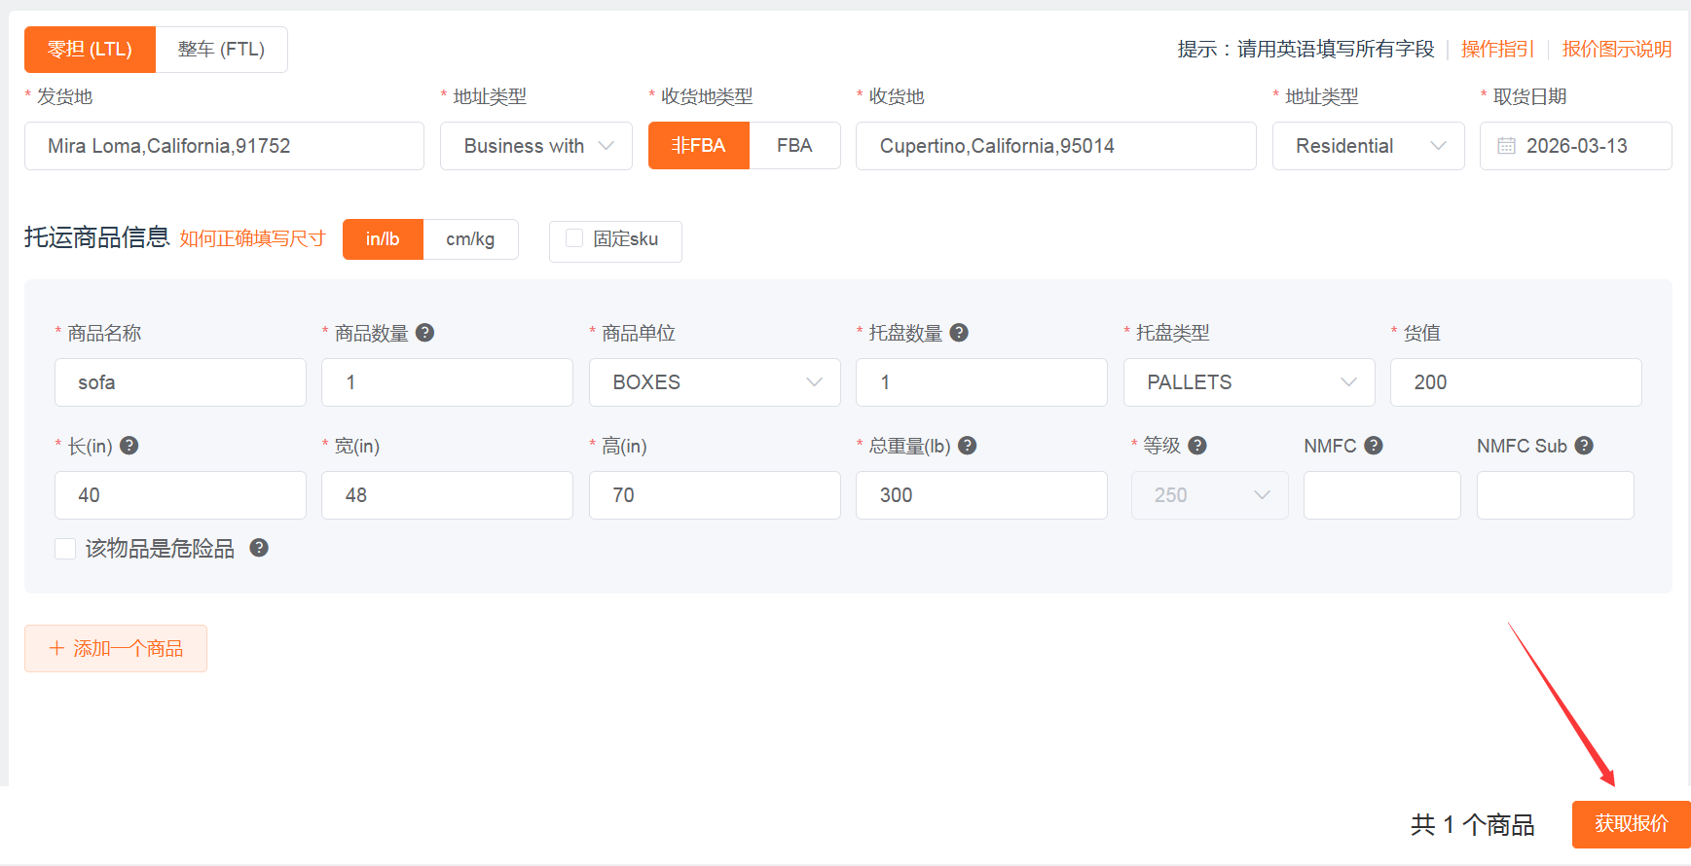The height and width of the screenshot is (866, 1691).
Task: Click help icon beside 长(in) label
Action: [129, 446]
